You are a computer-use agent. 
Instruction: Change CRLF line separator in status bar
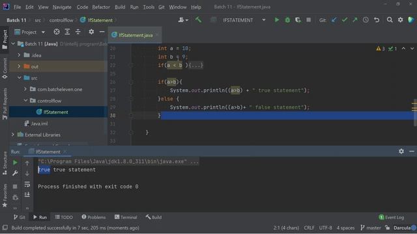tap(309, 227)
